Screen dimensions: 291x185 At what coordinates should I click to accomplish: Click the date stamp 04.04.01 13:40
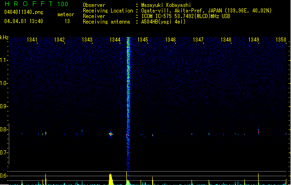(24, 21)
